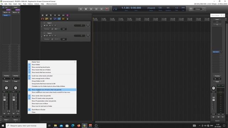
Task: Enable Group folders to left
Action: coord(52,81)
